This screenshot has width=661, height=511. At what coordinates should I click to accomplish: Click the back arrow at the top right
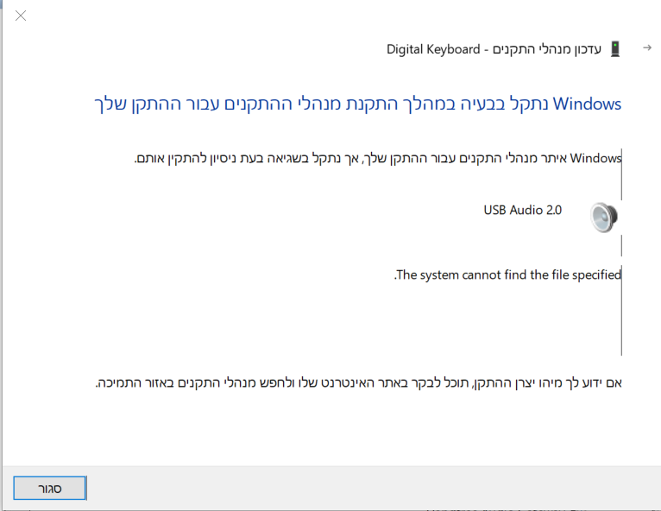pos(647,47)
